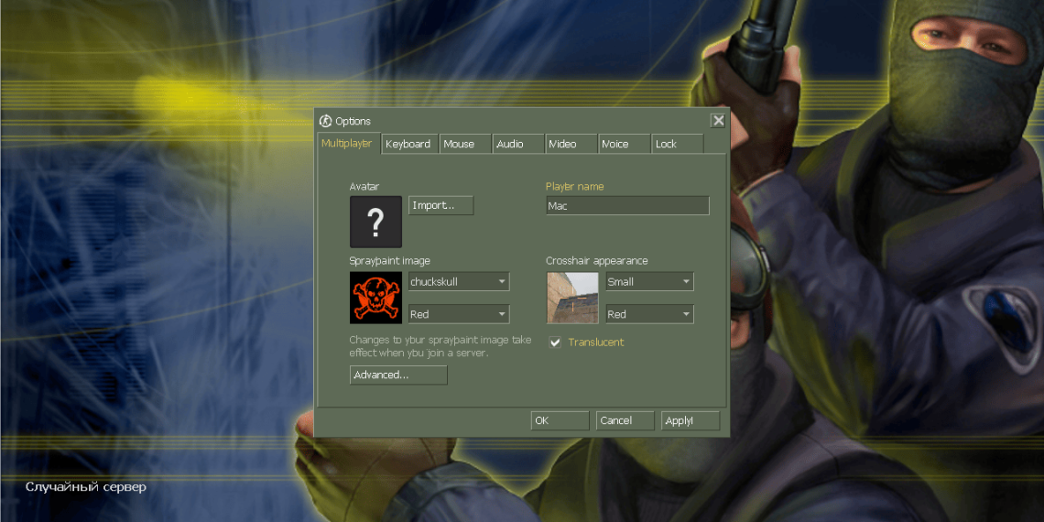Click the Options dialog logo icon

coord(325,121)
